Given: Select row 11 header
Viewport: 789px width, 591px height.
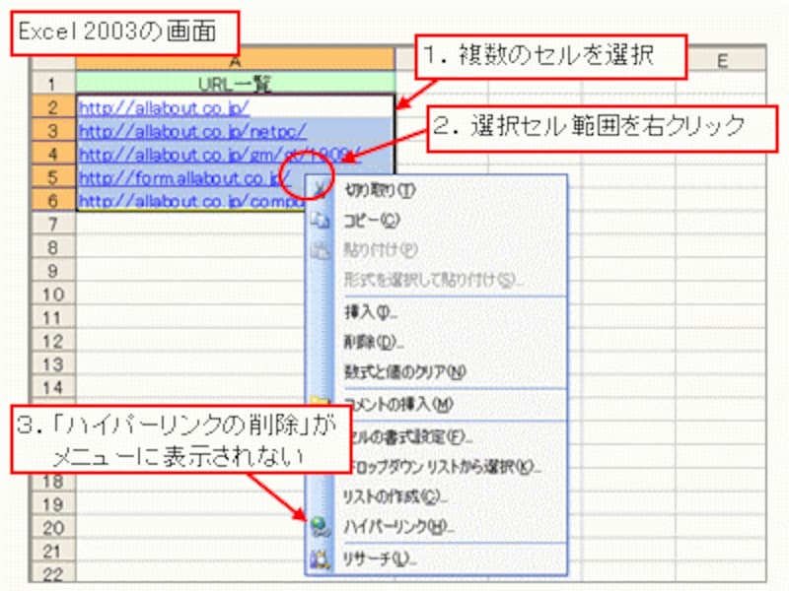Looking at the screenshot, I should [53, 318].
